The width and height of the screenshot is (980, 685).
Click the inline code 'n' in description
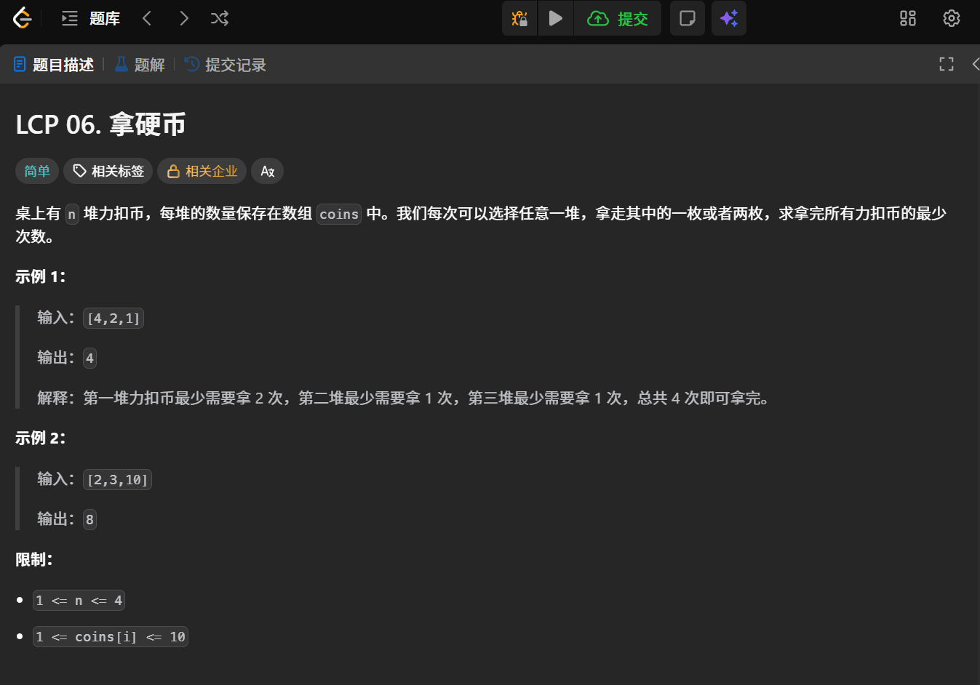point(71,214)
